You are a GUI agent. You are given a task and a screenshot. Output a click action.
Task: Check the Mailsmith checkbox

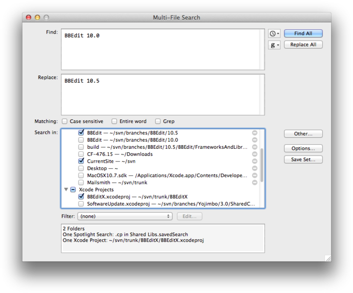(x=81, y=183)
